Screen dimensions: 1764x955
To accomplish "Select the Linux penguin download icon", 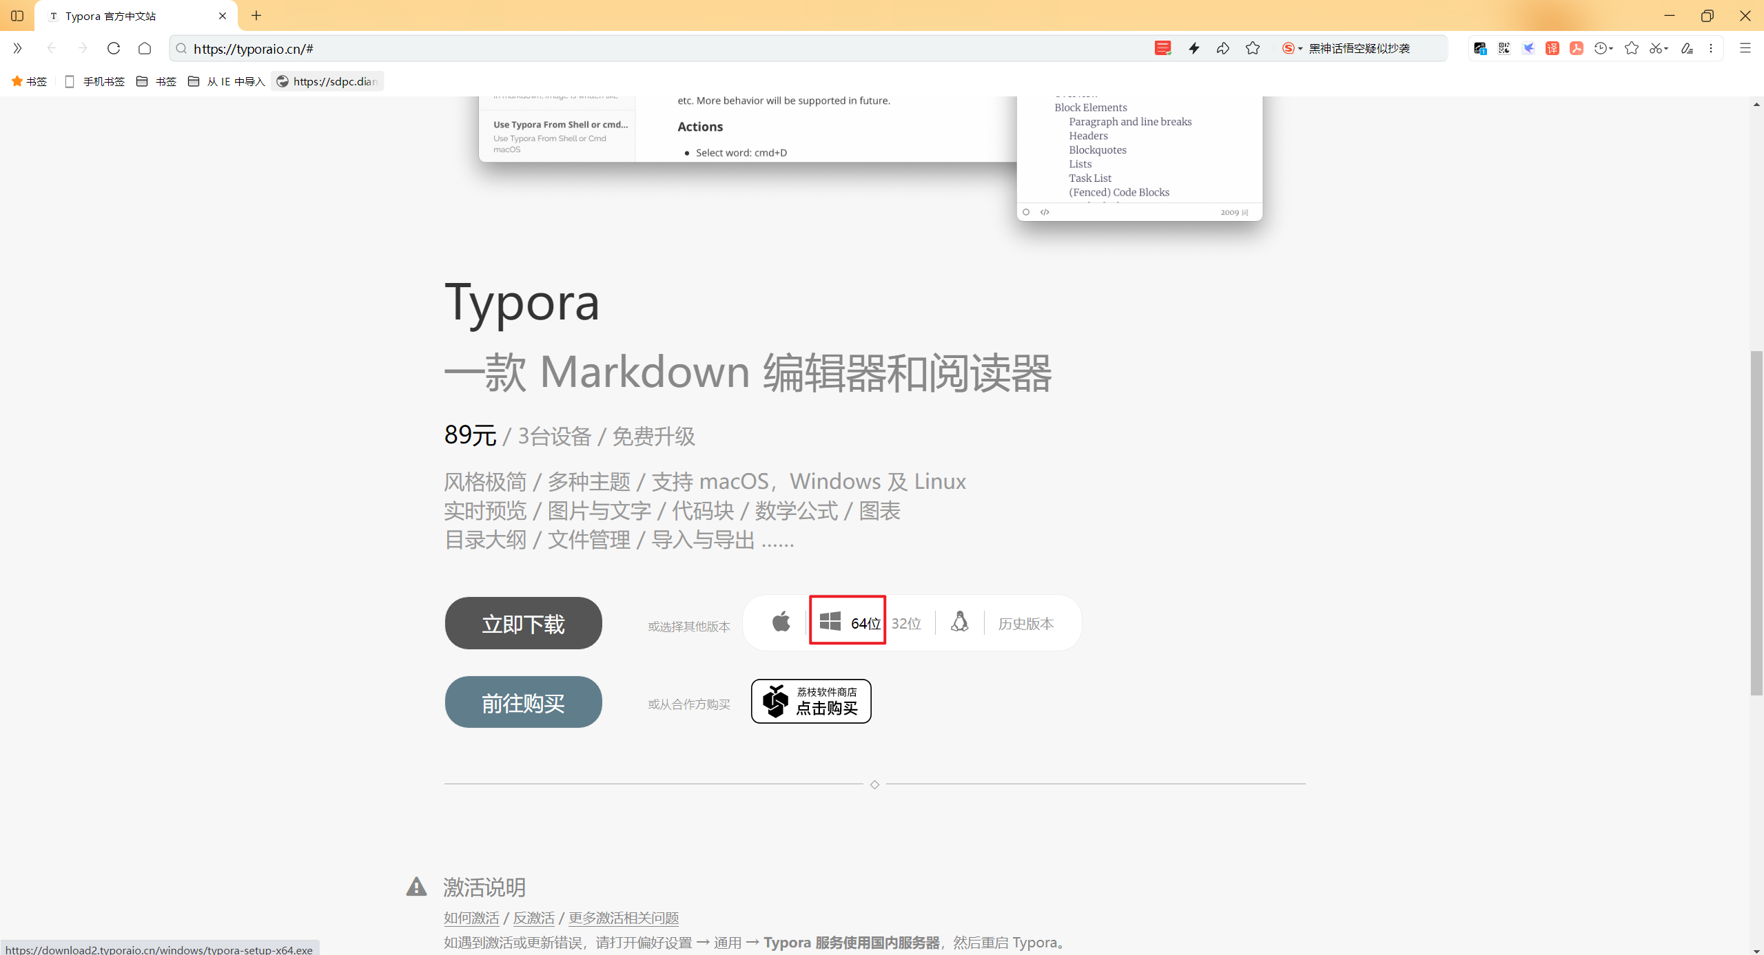I will [960, 622].
